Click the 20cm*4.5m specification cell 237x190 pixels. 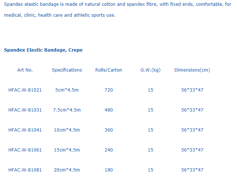67,170
